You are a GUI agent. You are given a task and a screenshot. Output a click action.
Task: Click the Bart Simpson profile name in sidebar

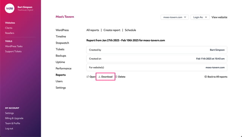coord(25,7)
